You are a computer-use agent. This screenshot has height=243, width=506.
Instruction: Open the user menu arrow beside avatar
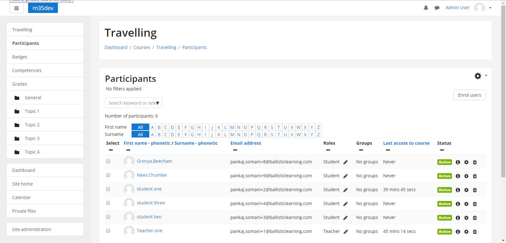pos(490,8)
